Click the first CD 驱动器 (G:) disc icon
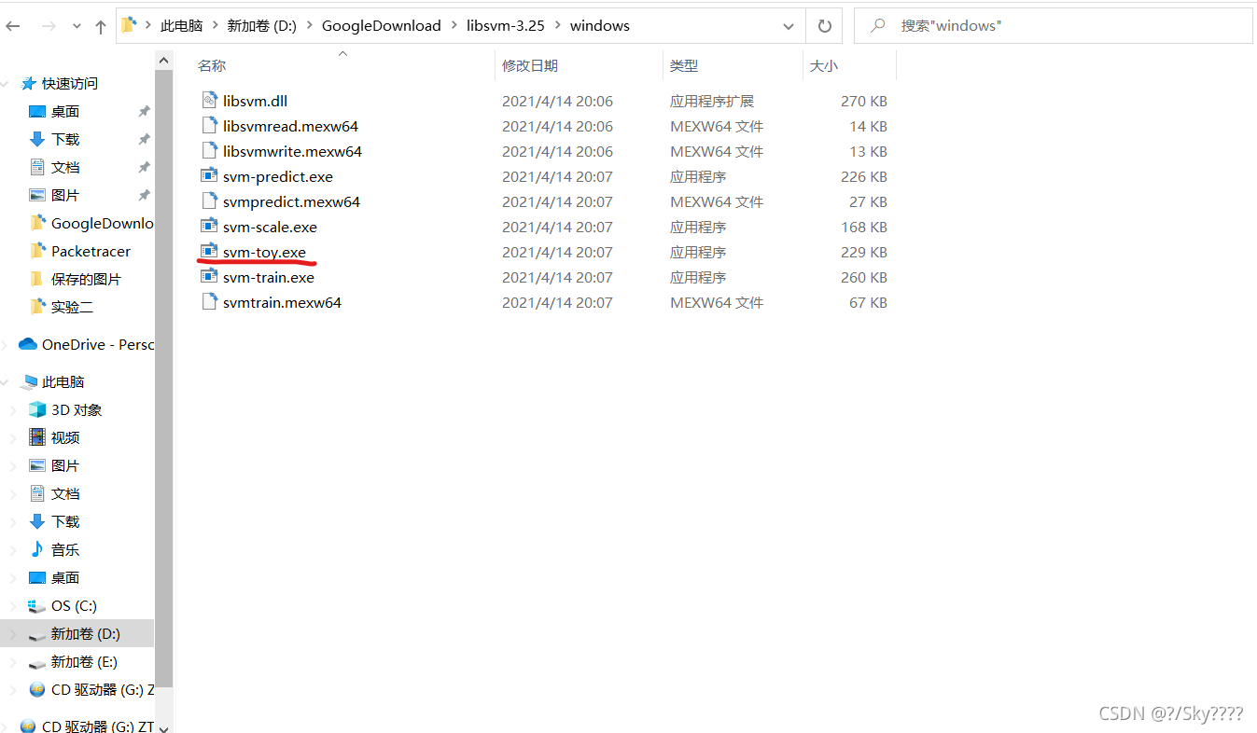The width and height of the screenshot is (1257, 733). pos(37,689)
